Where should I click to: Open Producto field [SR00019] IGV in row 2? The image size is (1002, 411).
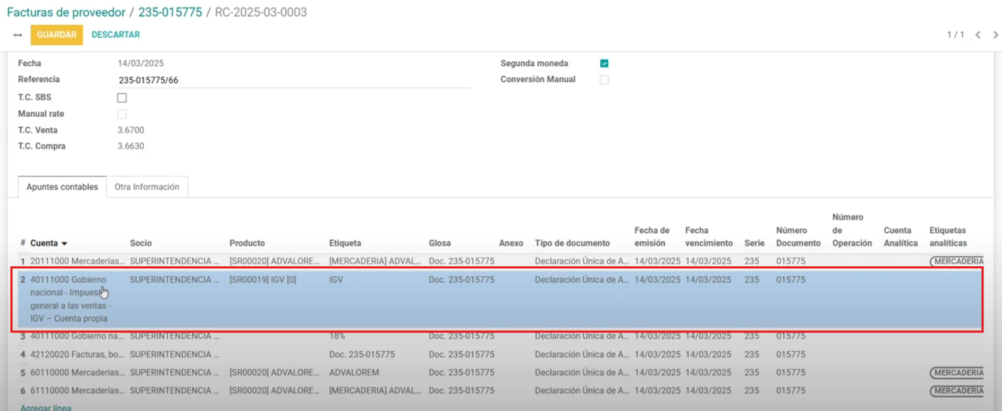(262, 279)
